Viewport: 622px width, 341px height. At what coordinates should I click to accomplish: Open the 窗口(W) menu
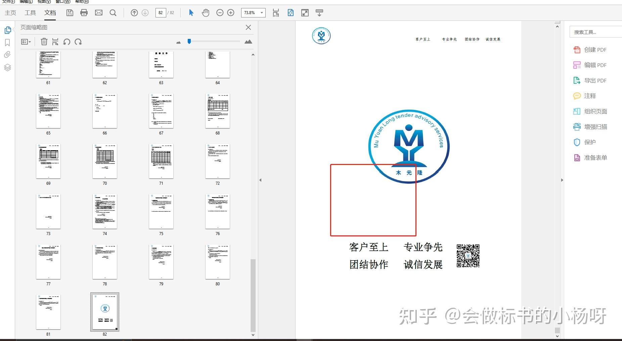63,2
